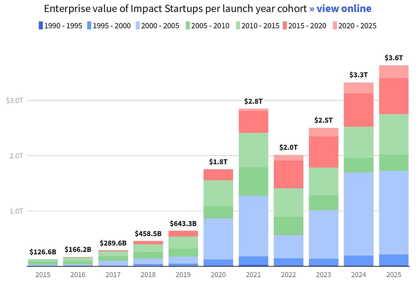Viewport: 416px width, 286px height.
Task: Open the 'view online' link
Action: pyautogui.click(x=340, y=9)
